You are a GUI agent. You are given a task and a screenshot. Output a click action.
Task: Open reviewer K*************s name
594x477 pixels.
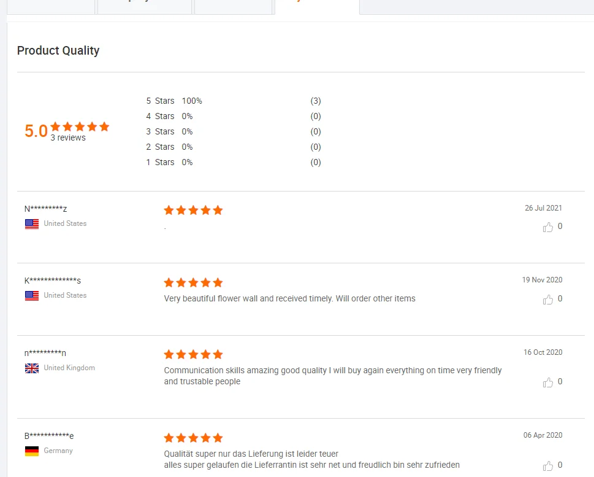(53, 281)
